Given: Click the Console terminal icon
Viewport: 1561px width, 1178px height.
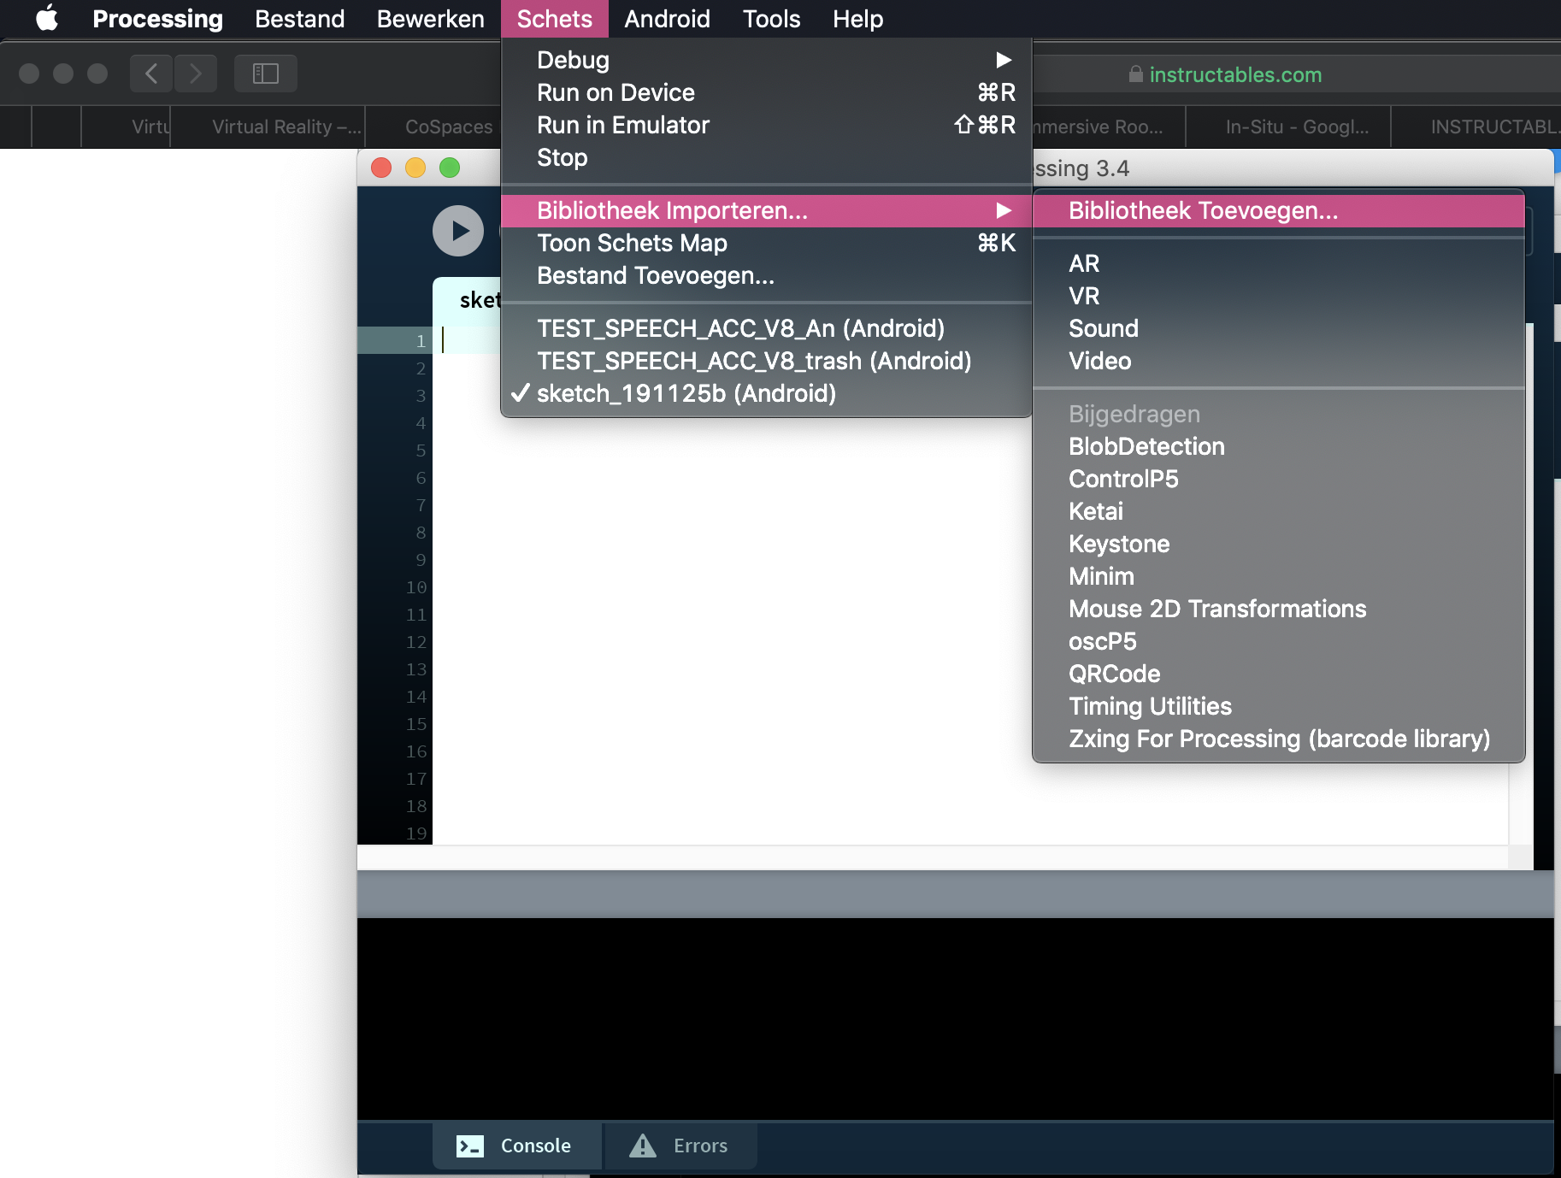Looking at the screenshot, I should point(470,1146).
